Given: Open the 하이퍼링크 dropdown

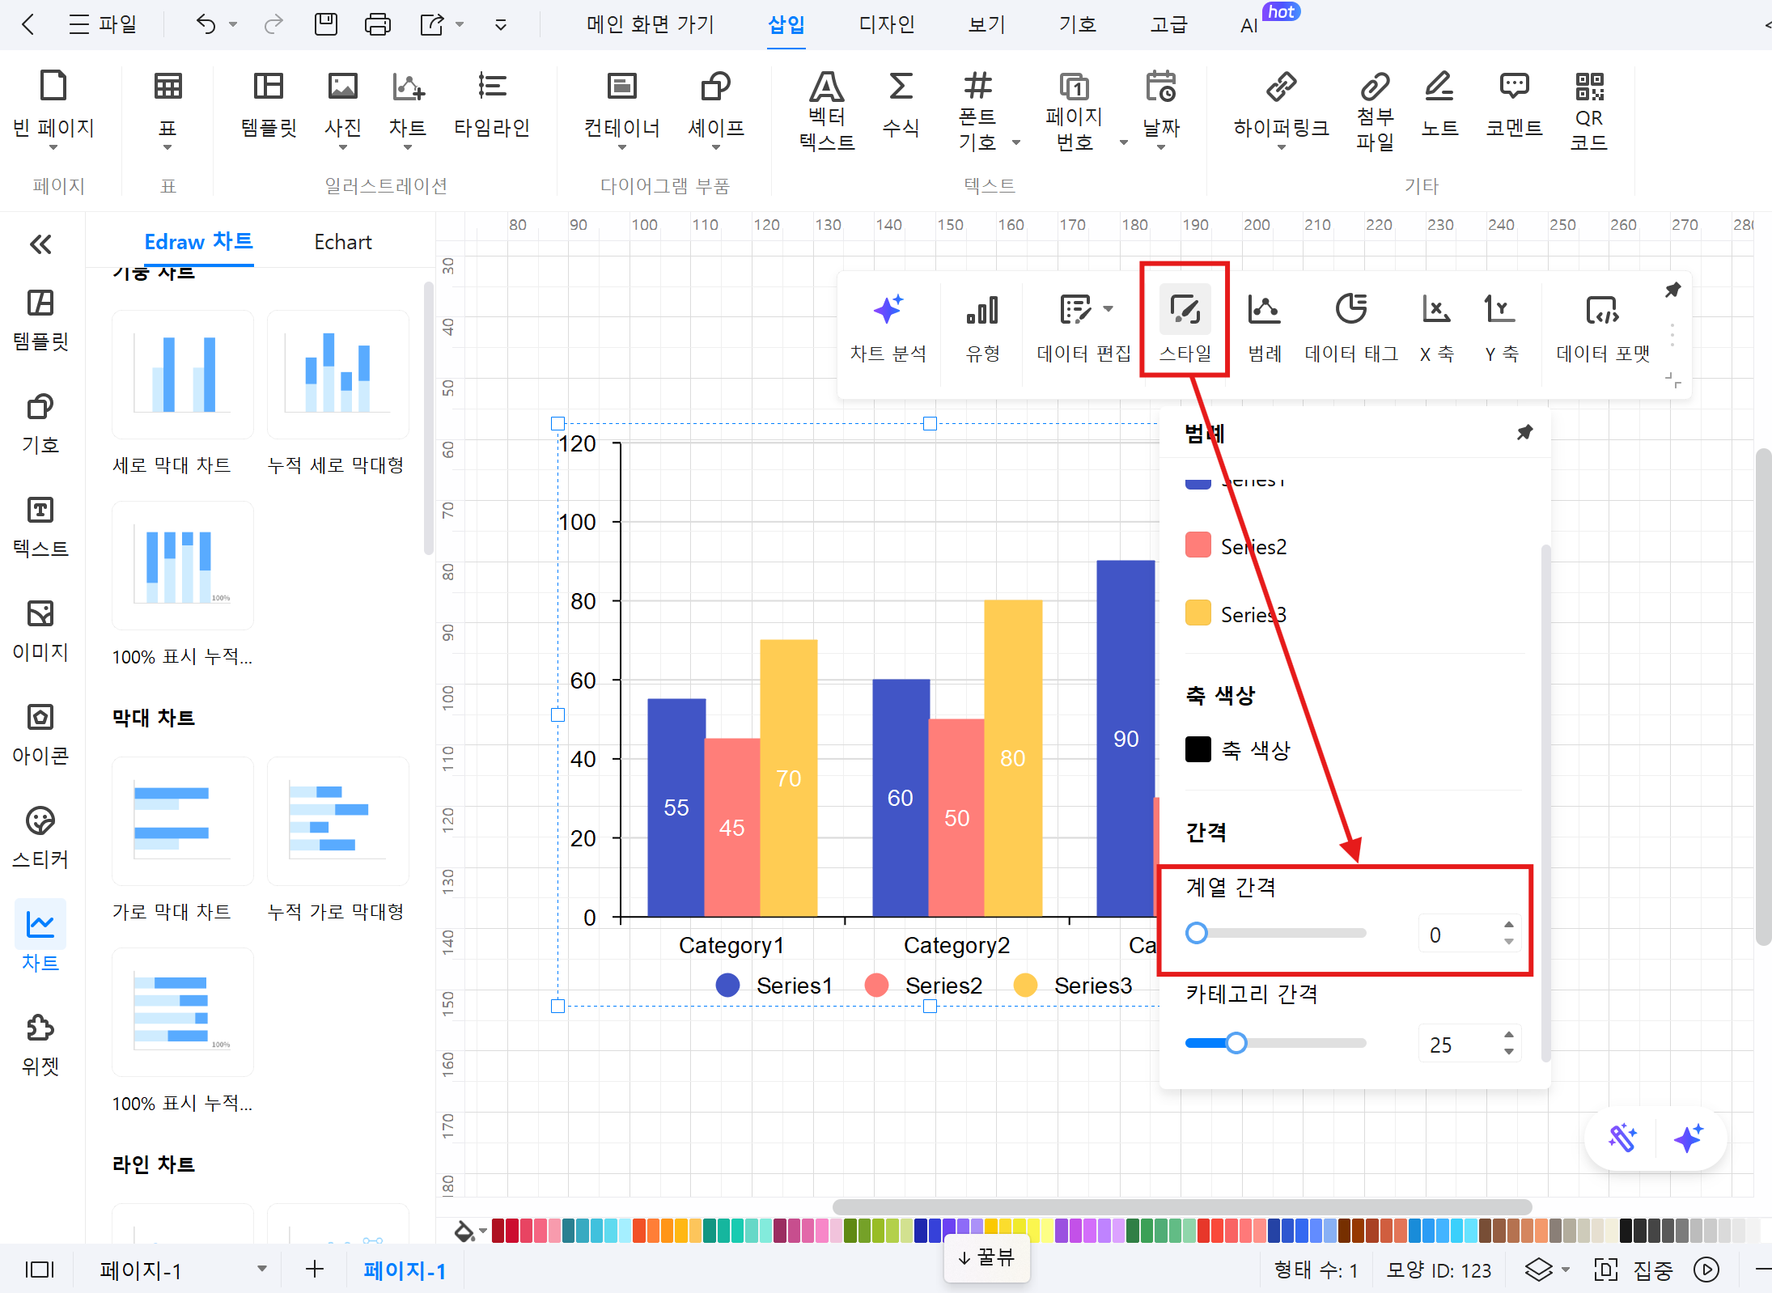Looking at the screenshot, I should 1281,147.
